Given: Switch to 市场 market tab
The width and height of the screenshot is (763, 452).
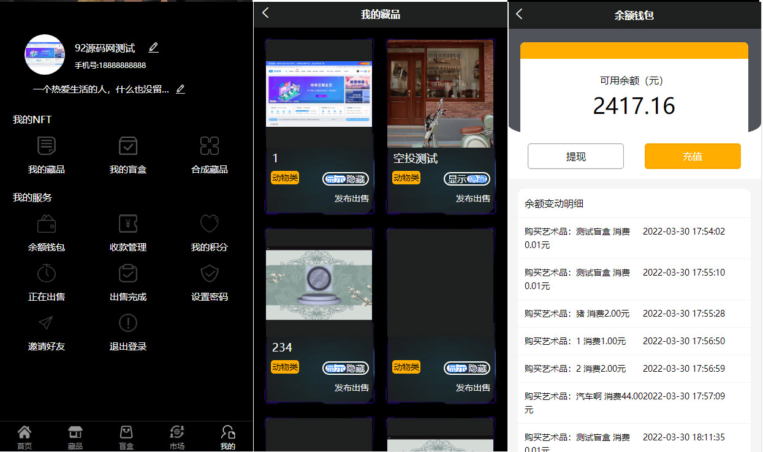Looking at the screenshot, I should tap(177, 437).
